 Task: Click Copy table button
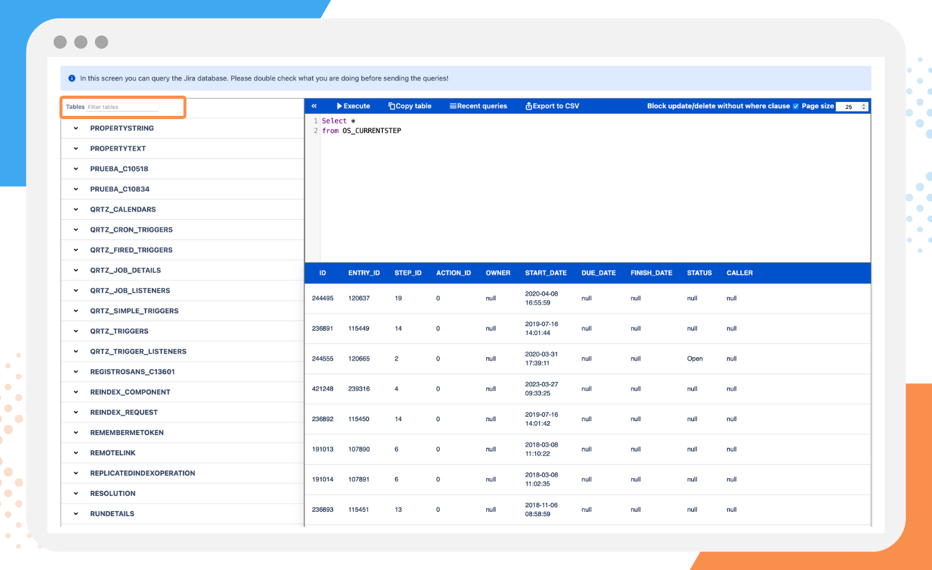[410, 106]
